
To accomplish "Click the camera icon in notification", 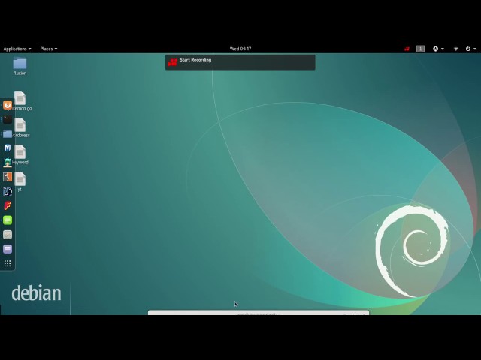I will 173,62.
